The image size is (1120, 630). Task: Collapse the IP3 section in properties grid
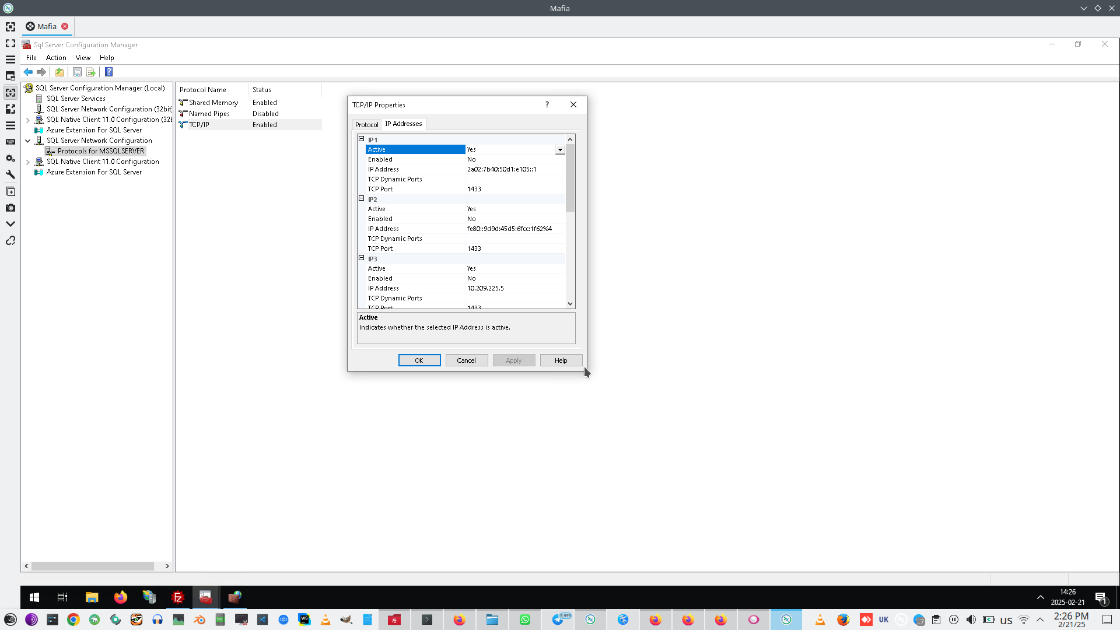[362, 258]
